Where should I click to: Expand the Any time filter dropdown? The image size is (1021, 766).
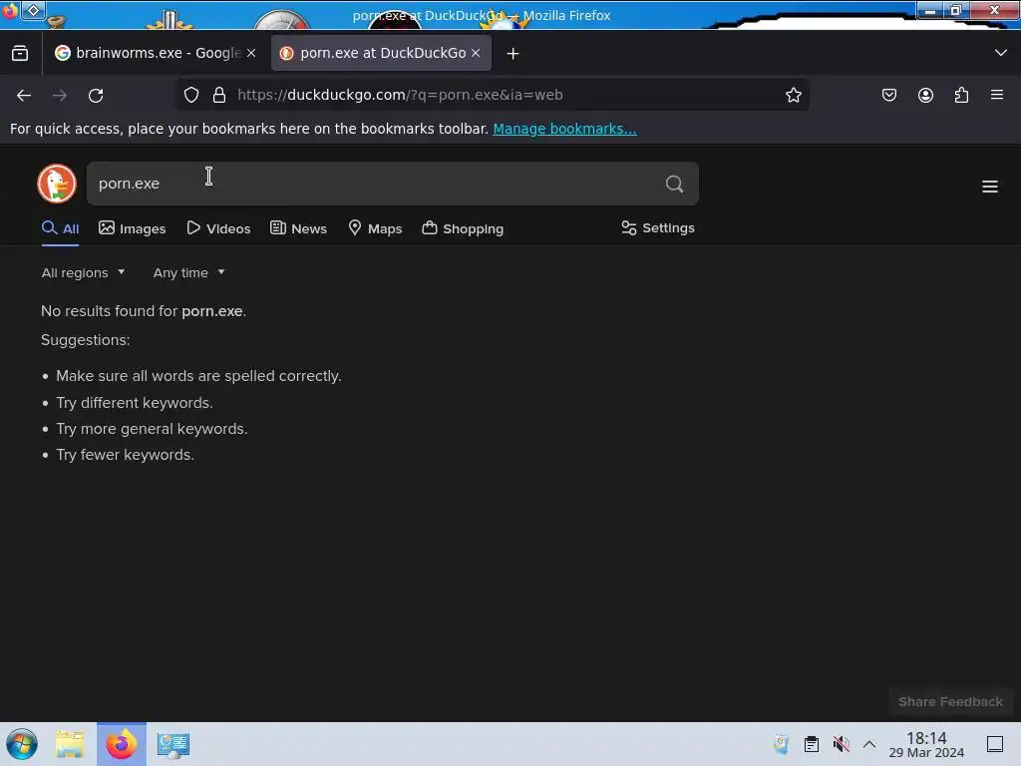(x=188, y=273)
